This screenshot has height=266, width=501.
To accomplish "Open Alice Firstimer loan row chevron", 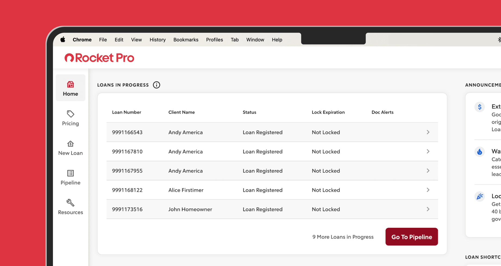I will 428,190.
